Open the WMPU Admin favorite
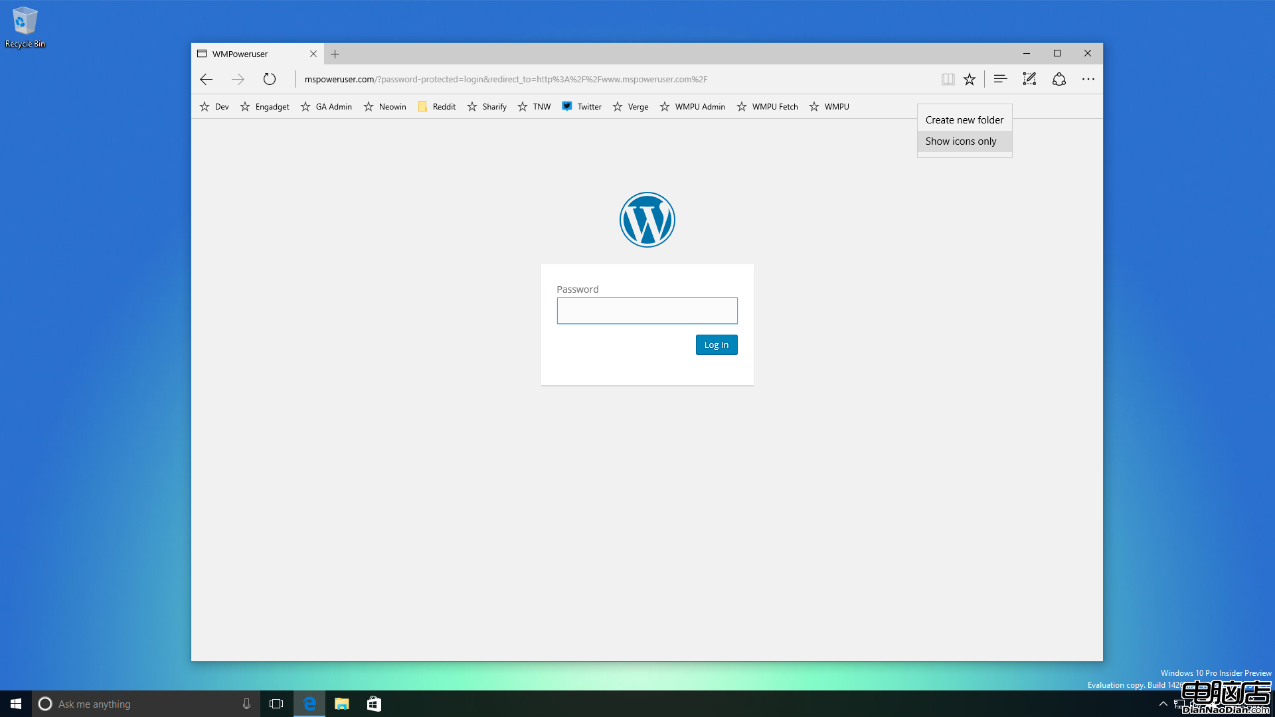The width and height of the screenshot is (1275, 717). 692,106
